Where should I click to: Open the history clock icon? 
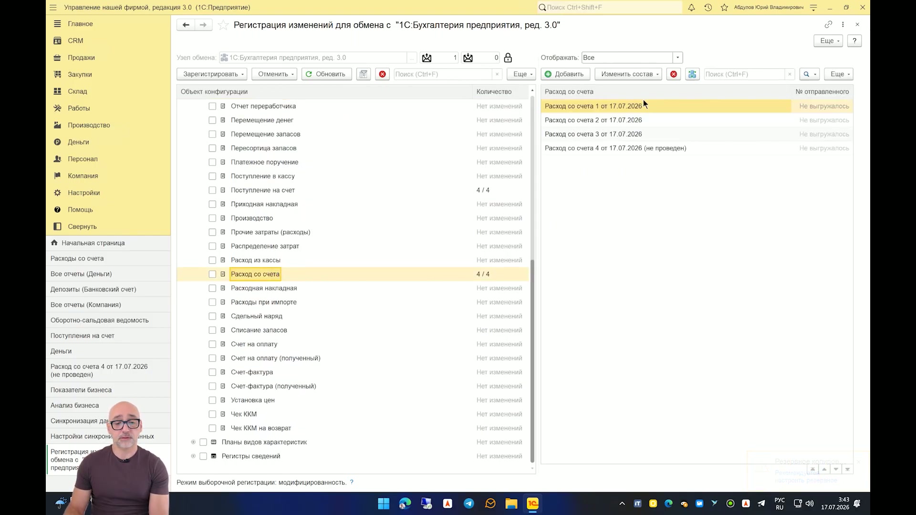tap(708, 7)
